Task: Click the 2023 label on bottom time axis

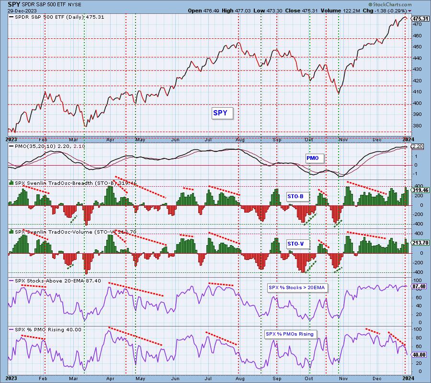Action: [11, 378]
